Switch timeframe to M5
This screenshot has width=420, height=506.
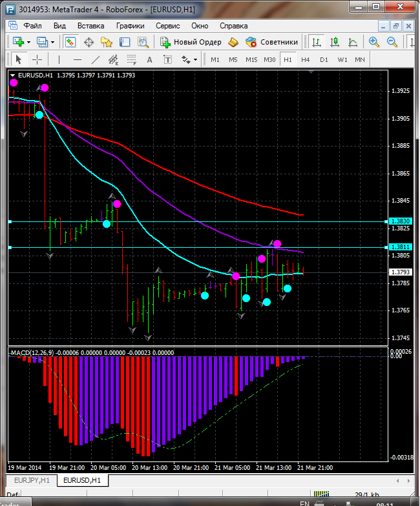(233, 59)
